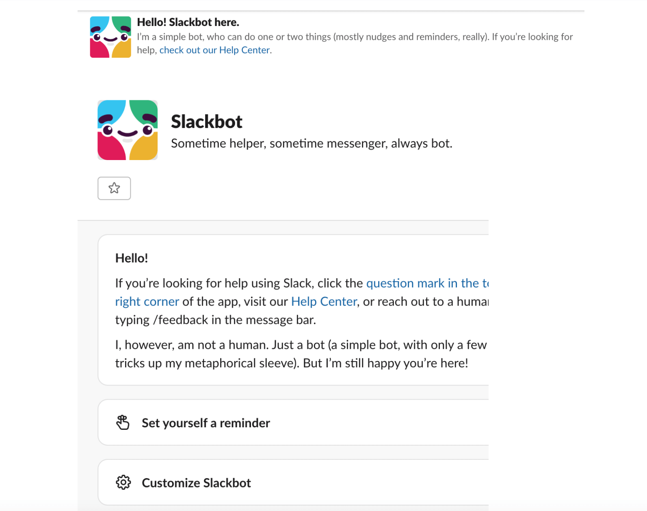
Task: Unstar Slackbot using the star button
Action: point(114,188)
